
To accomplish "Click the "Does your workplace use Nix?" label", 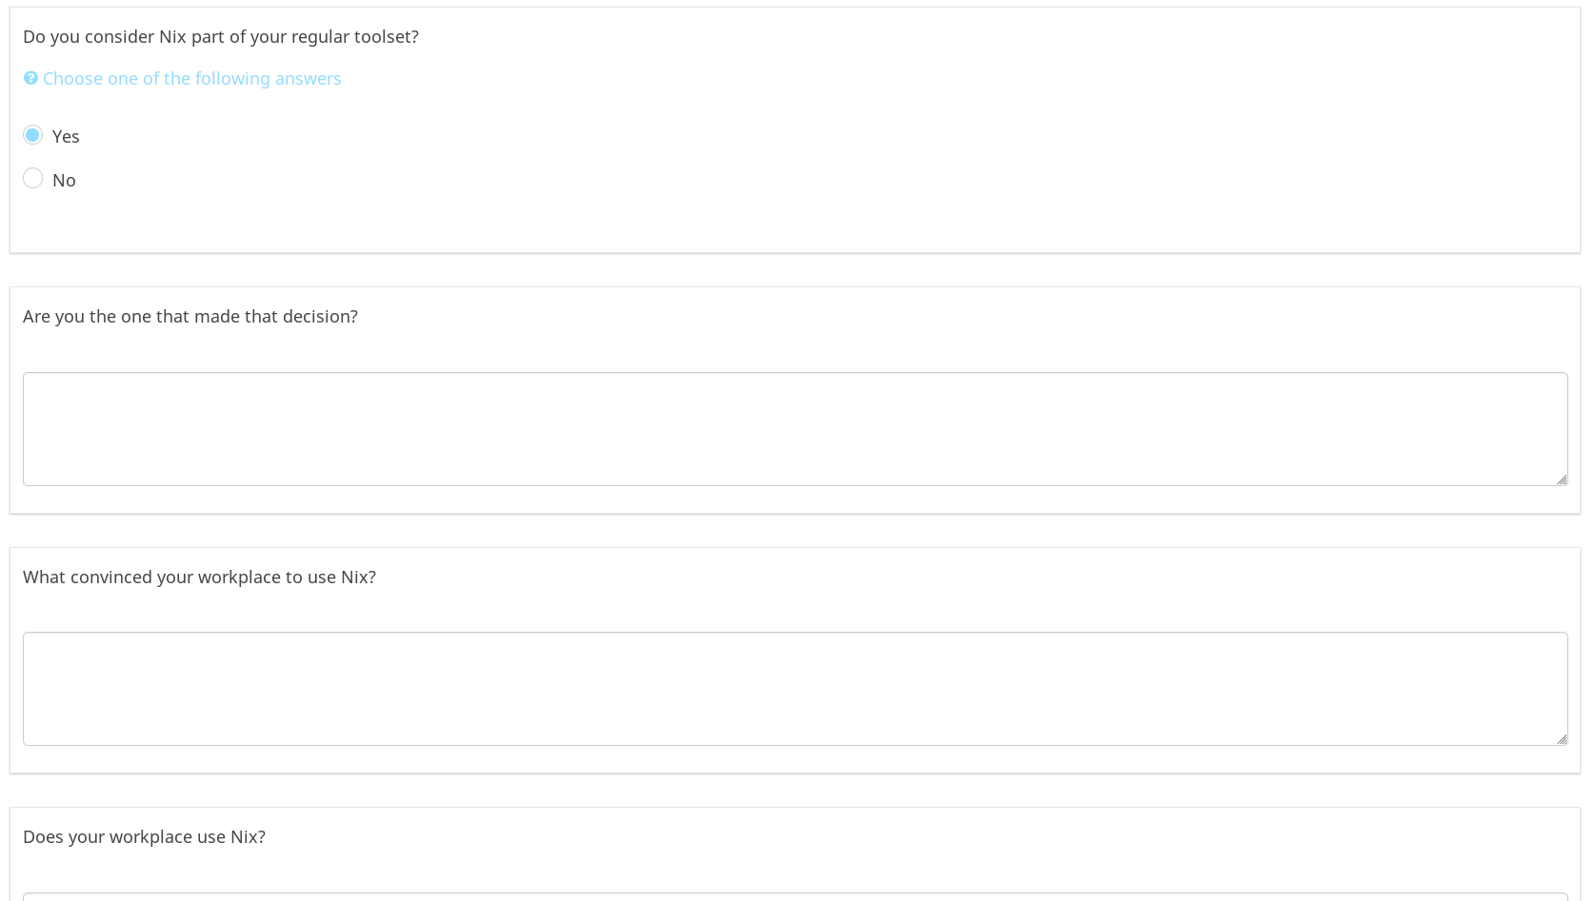I will (144, 837).
